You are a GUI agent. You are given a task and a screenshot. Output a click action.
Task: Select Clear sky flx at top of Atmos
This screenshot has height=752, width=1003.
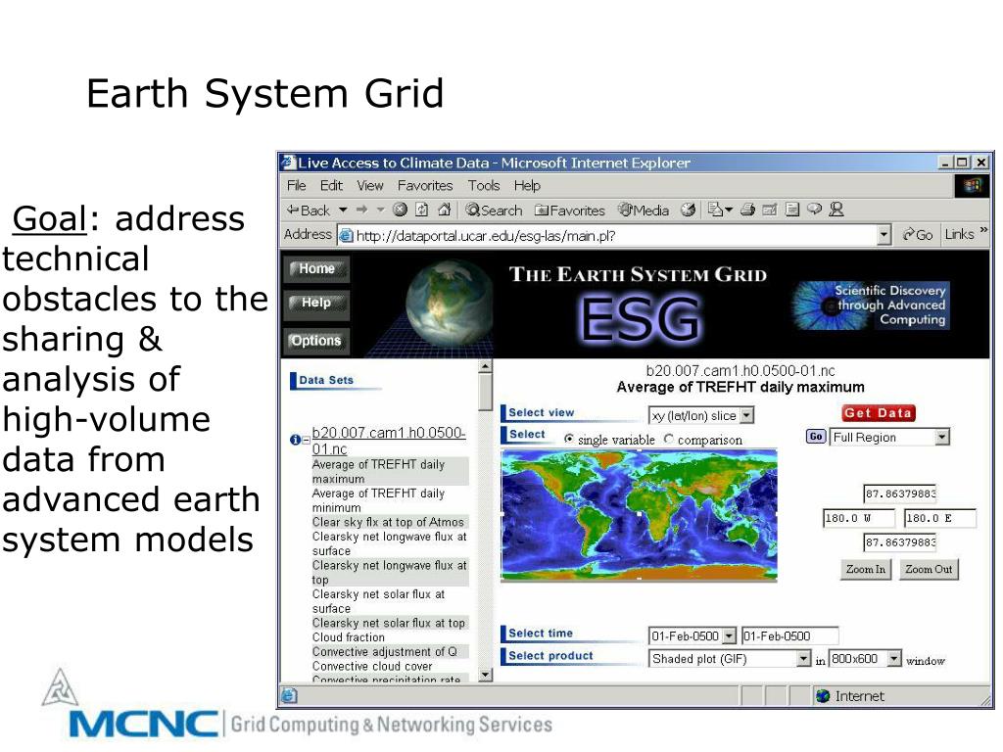click(x=390, y=522)
